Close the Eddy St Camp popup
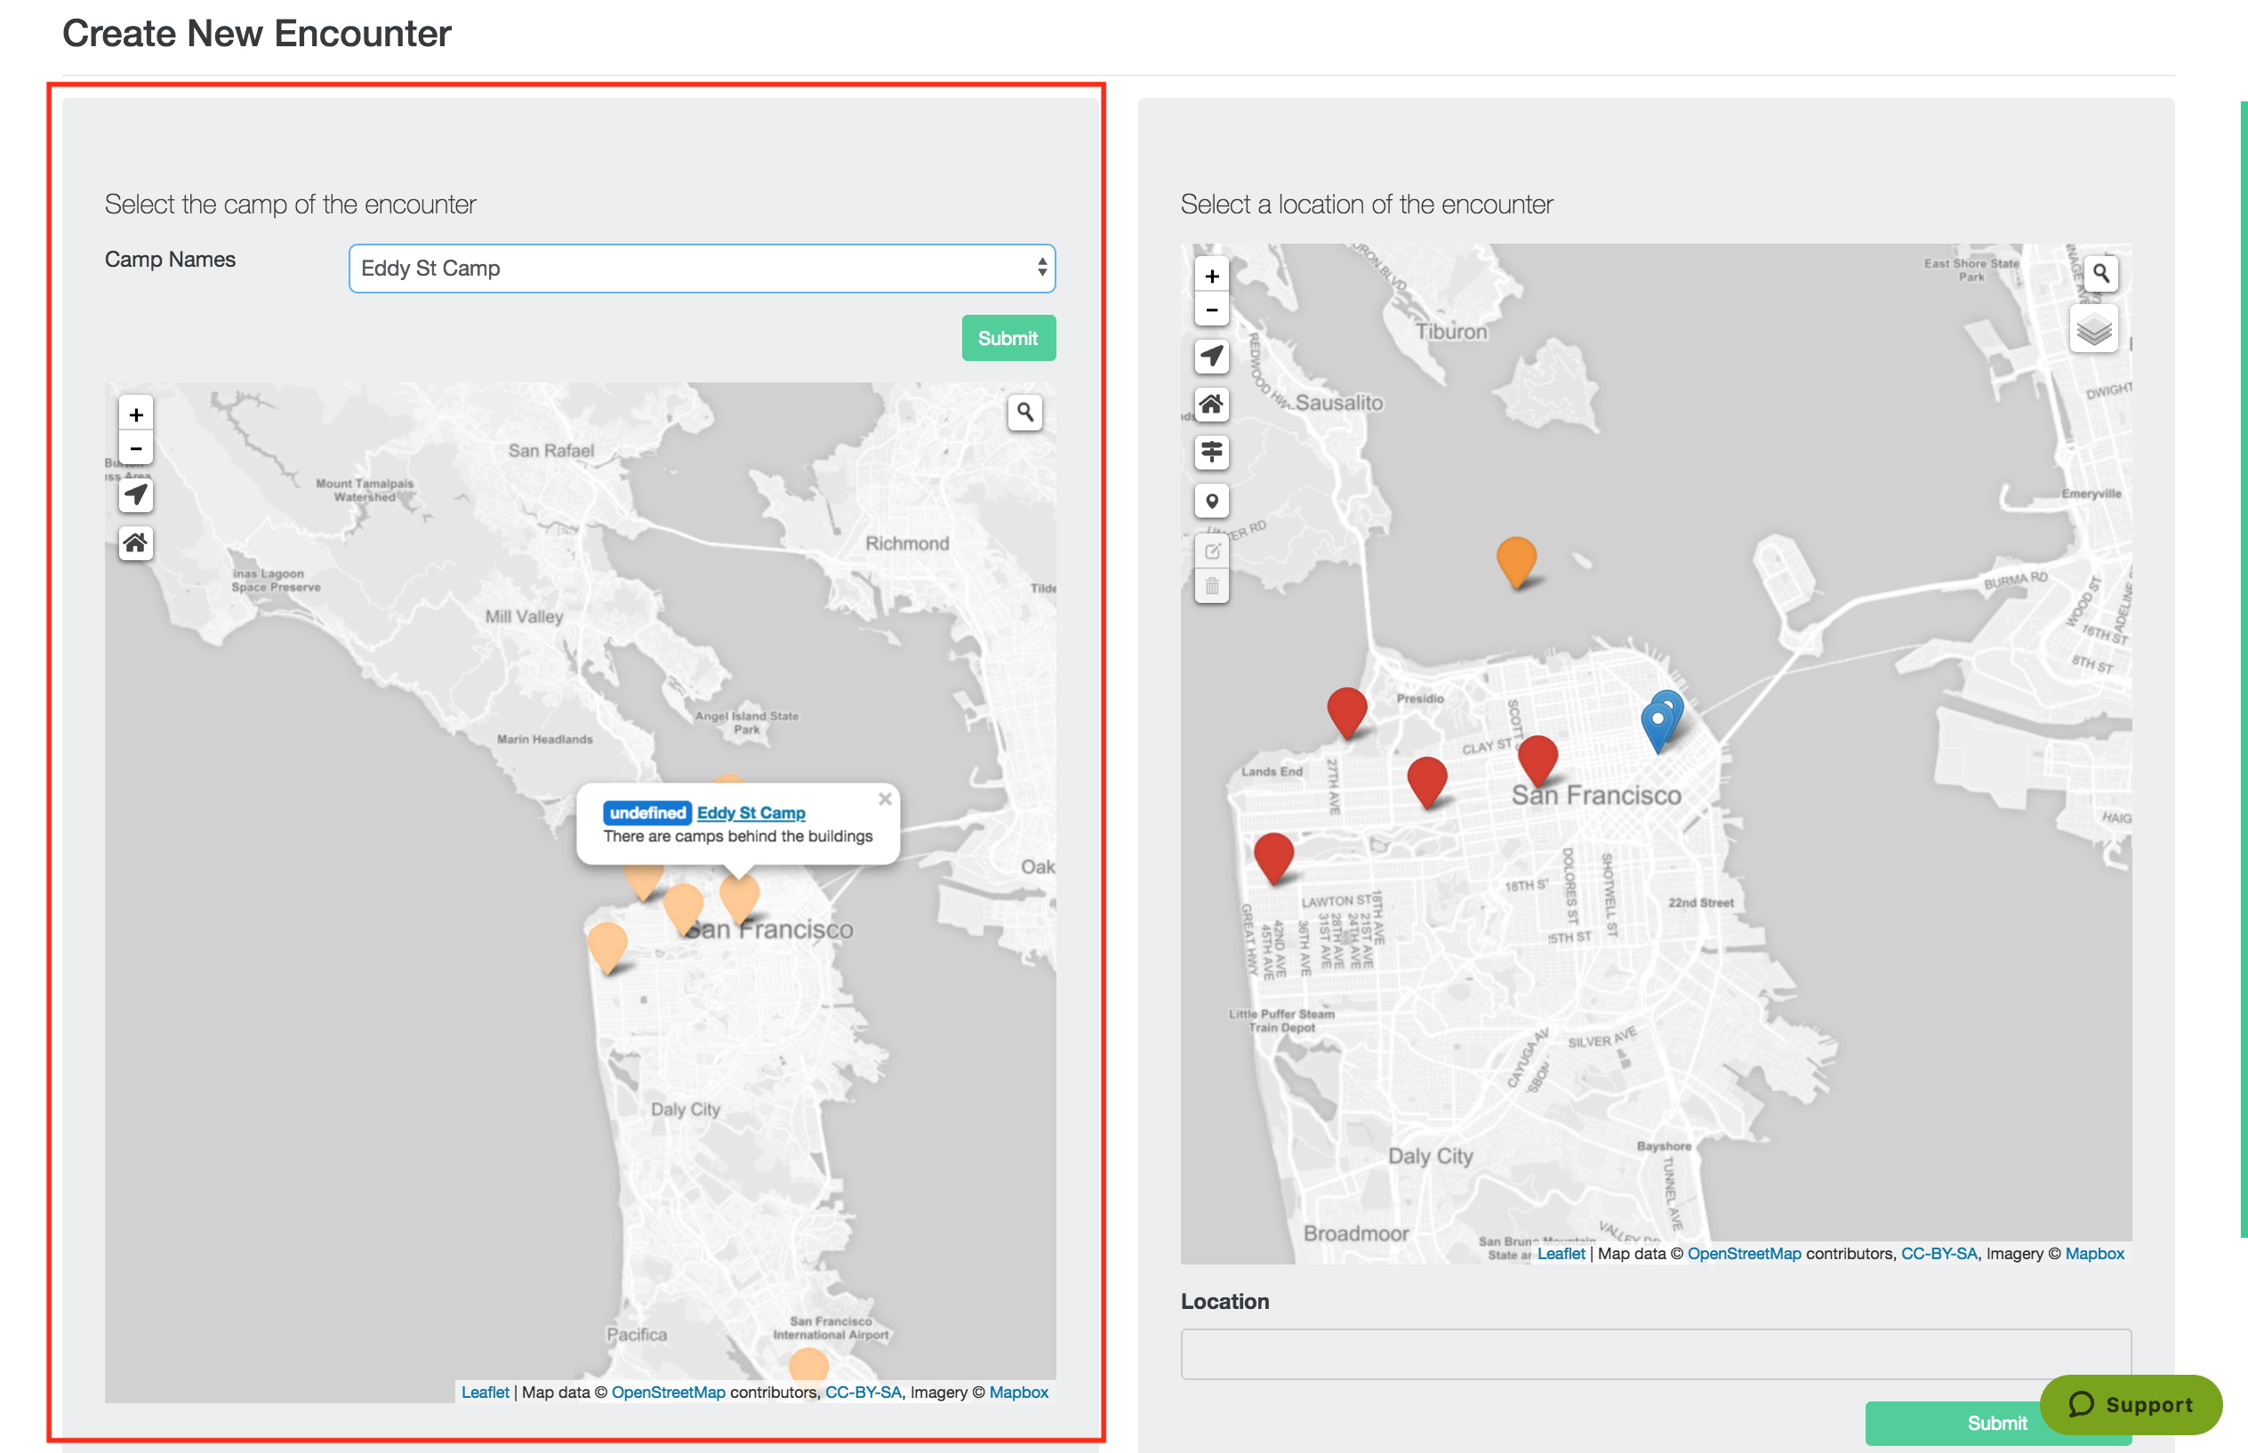 pyautogui.click(x=884, y=799)
